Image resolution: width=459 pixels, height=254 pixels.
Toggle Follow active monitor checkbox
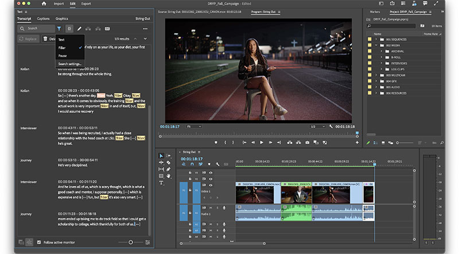[39, 243]
